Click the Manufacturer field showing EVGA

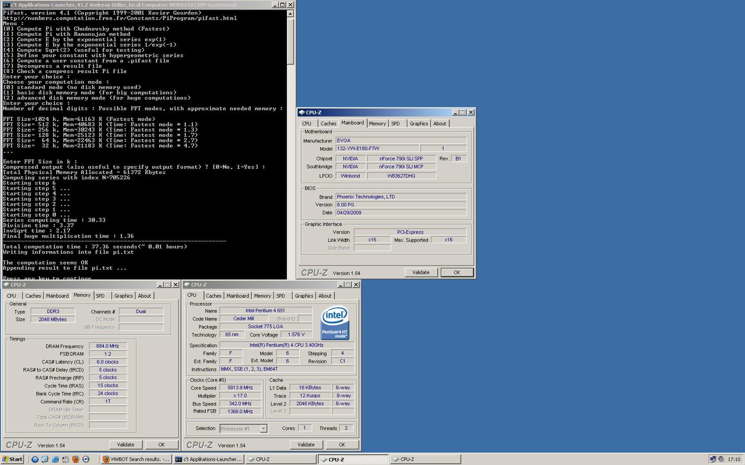pos(401,140)
